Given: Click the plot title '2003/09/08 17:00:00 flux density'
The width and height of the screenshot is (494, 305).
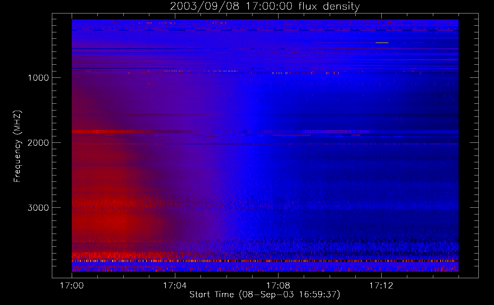Looking at the screenshot, I should pos(265,6).
